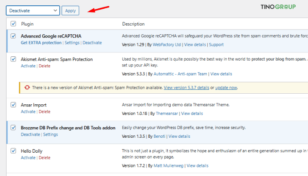The width and height of the screenshot is (308, 176).
Task: Uncheck the Advanced Google reCAPTCHA checkbox
Action: 13,36
